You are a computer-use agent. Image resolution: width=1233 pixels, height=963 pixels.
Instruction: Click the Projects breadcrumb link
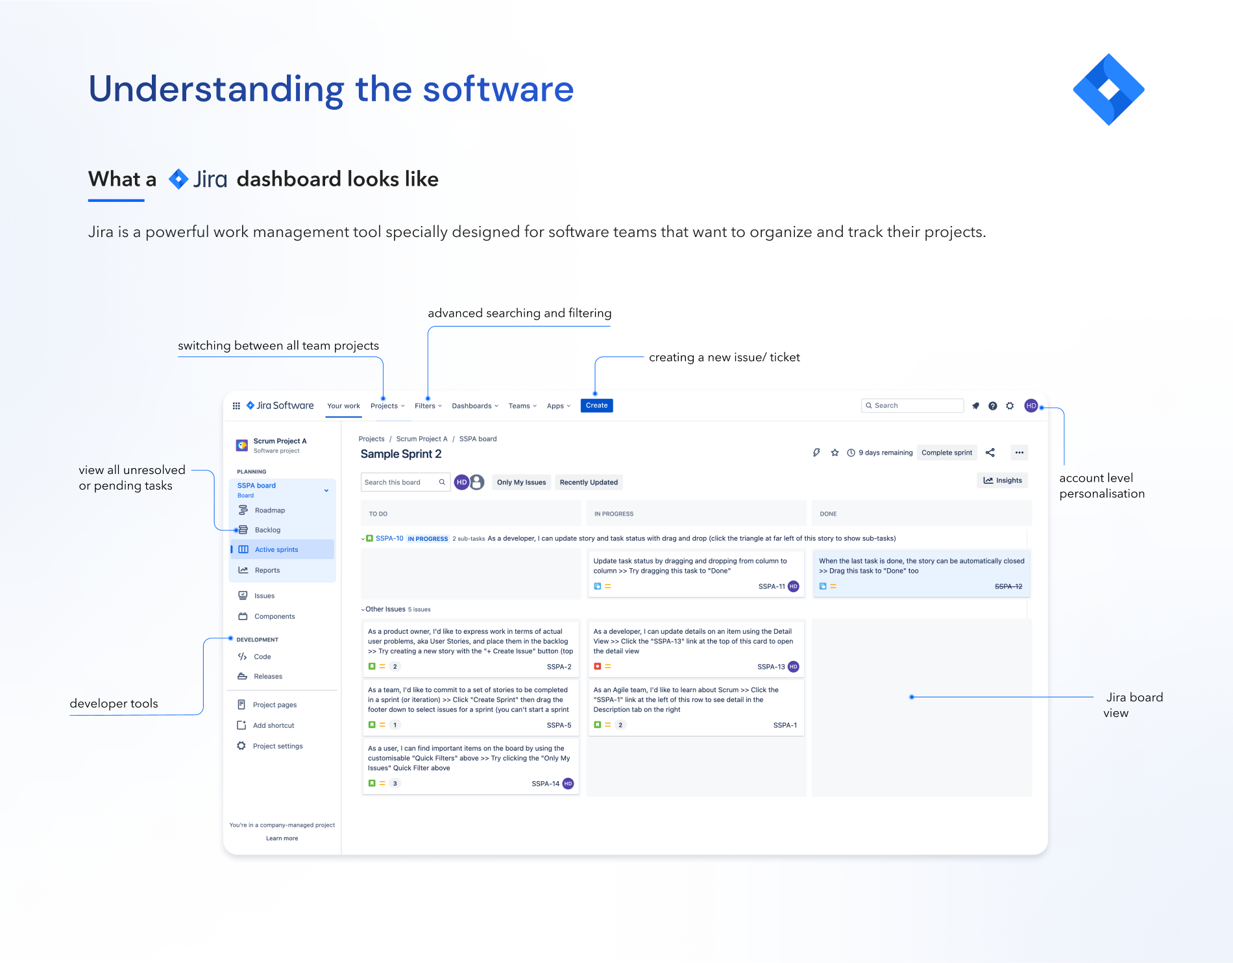(x=371, y=439)
